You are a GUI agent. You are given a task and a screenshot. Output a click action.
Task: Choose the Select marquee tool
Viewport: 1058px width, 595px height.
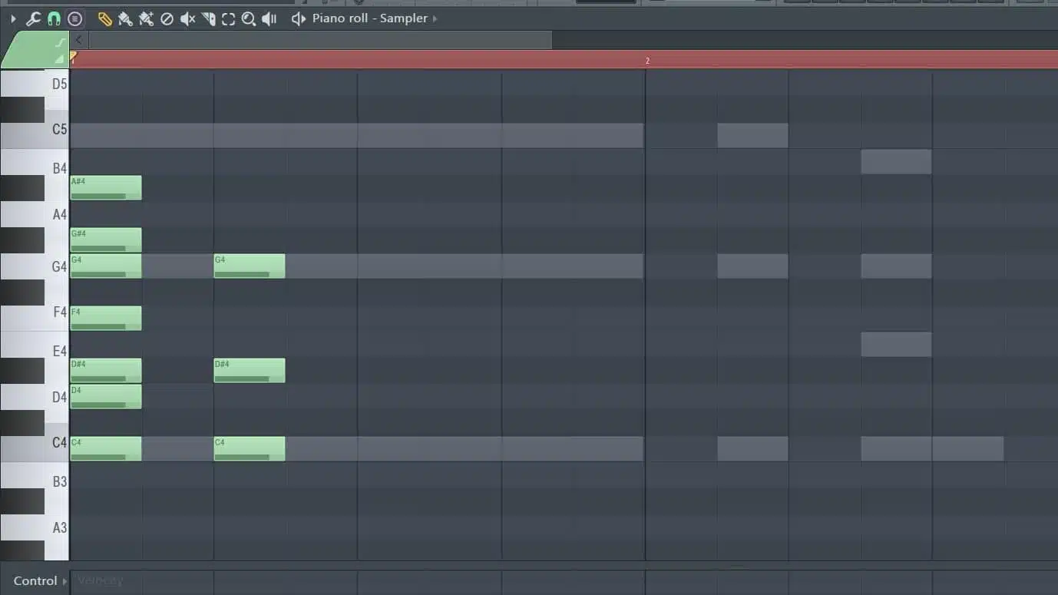(228, 18)
